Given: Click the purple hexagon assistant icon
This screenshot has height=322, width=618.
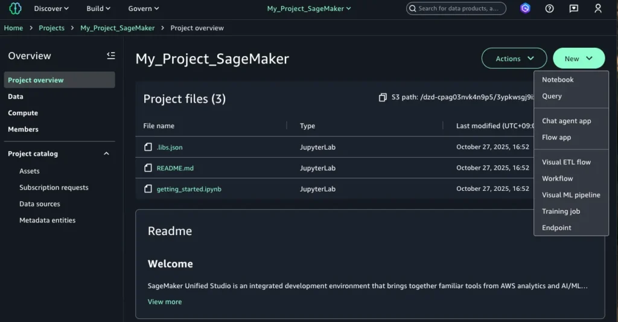Looking at the screenshot, I should pyautogui.click(x=525, y=8).
